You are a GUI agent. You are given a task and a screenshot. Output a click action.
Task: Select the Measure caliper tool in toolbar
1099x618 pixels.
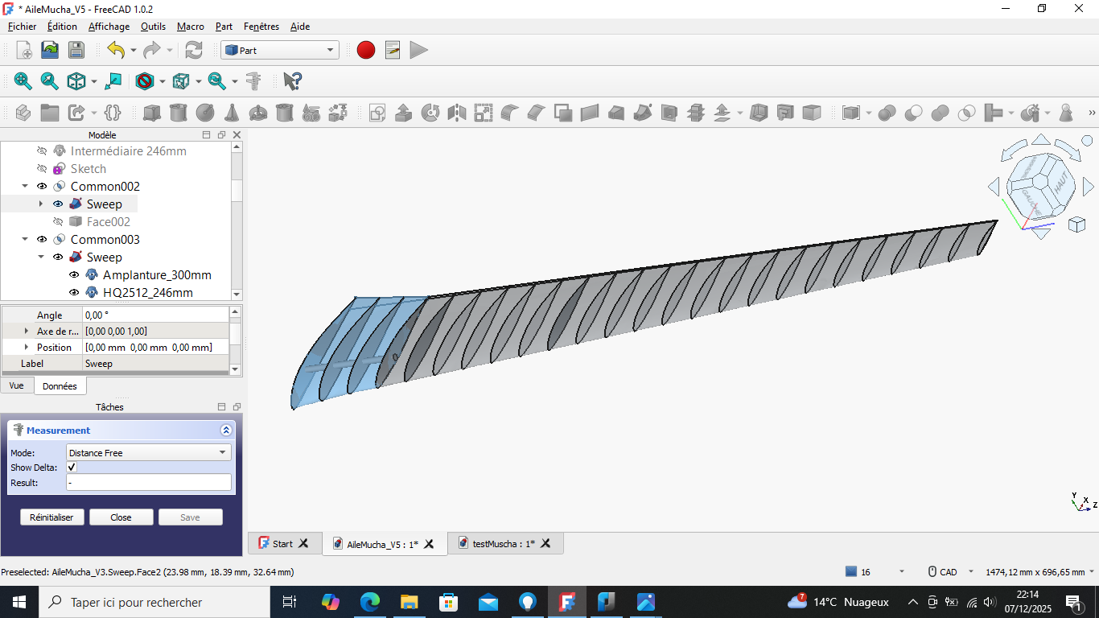point(254,81)
